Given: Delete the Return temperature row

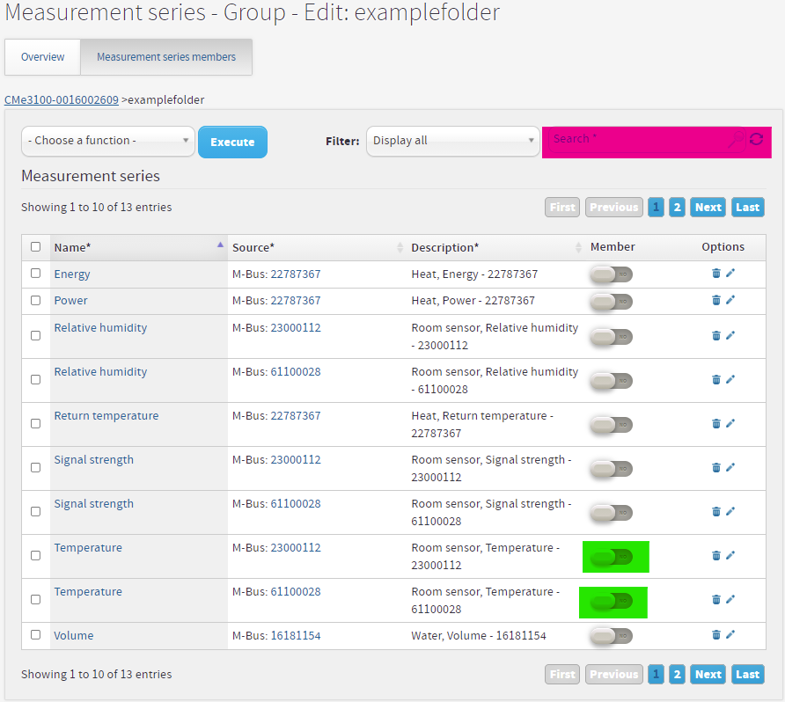Looking at the screenshot, I should [x=715, y=424].
